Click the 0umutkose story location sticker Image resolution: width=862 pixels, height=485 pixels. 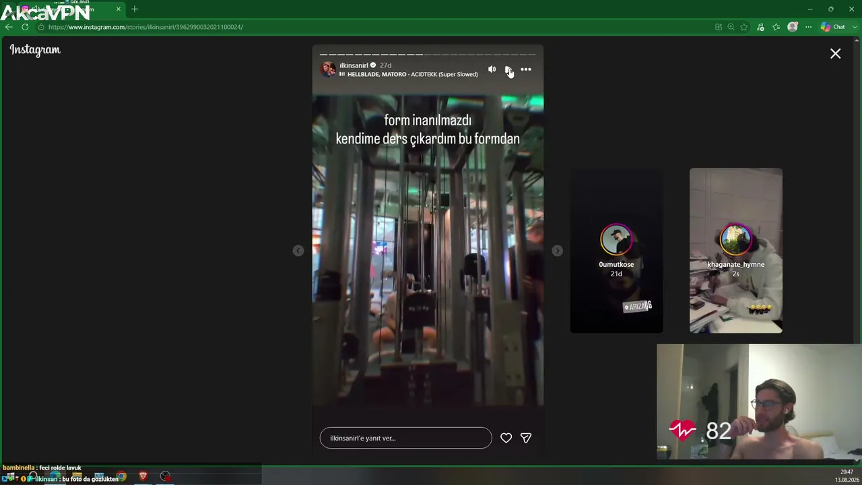(x=638, y=306)
